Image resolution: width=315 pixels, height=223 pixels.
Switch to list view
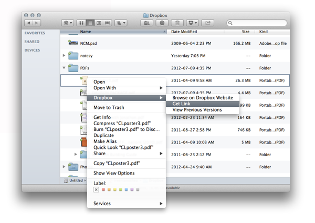pos(90,23)
